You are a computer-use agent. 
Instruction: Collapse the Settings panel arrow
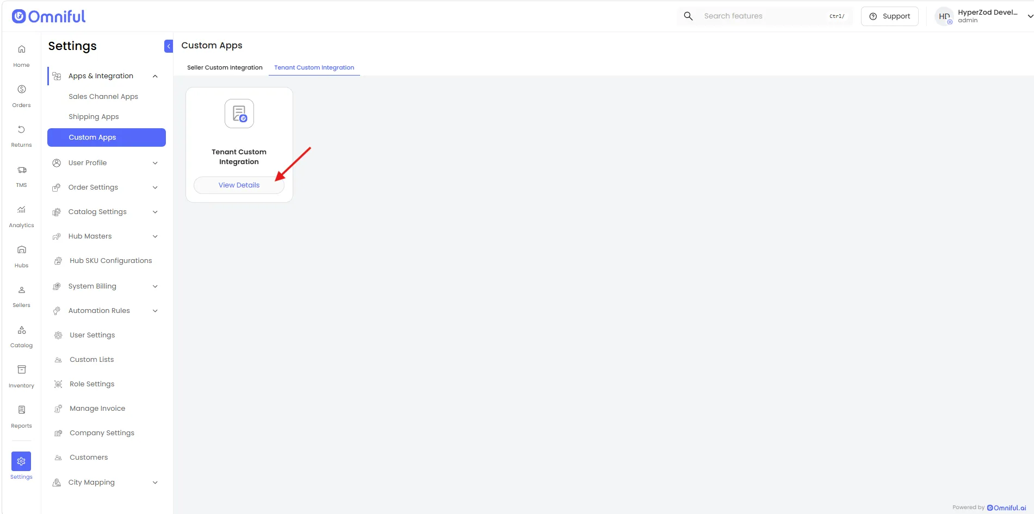pos(169,46)
